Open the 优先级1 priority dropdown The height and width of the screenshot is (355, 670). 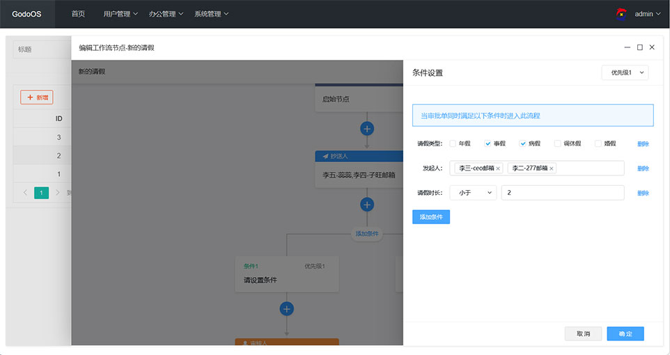tap(625, 72)
